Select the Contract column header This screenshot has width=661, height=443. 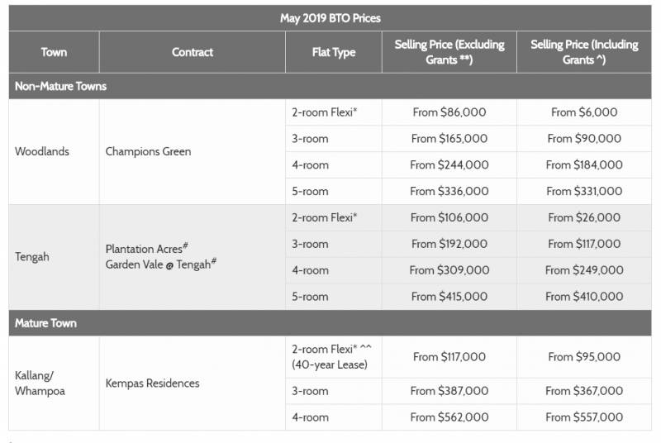pyautogui.click(x=192, y=52)
